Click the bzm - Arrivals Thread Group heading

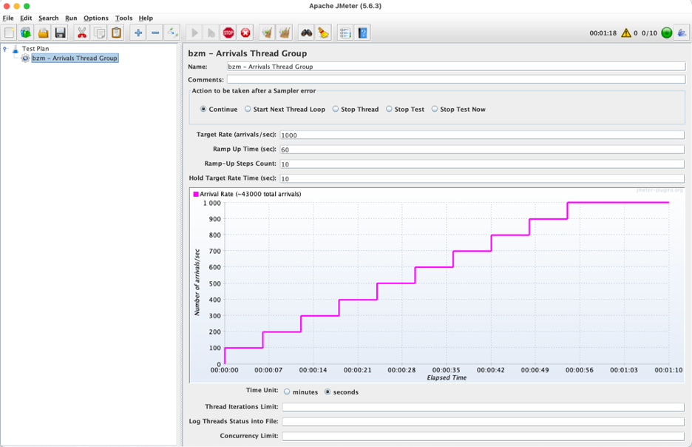[247, 53]
